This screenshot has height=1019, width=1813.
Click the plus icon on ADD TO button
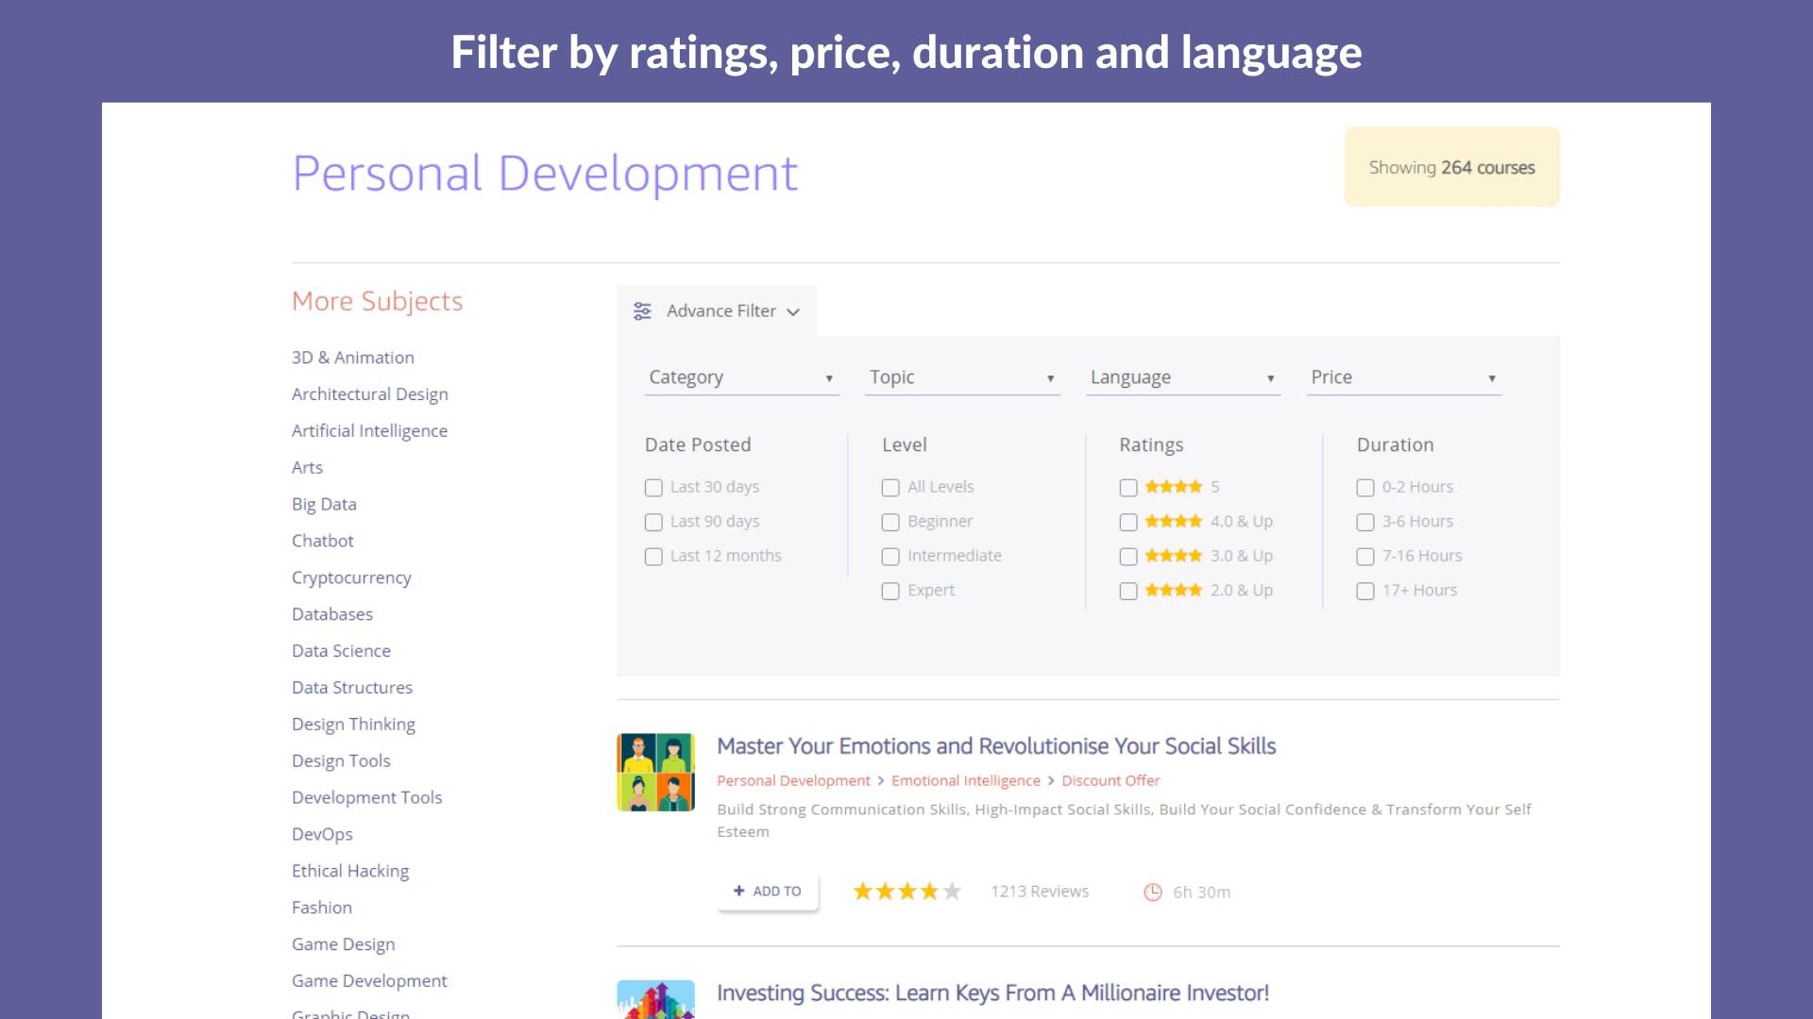point(739,891)
